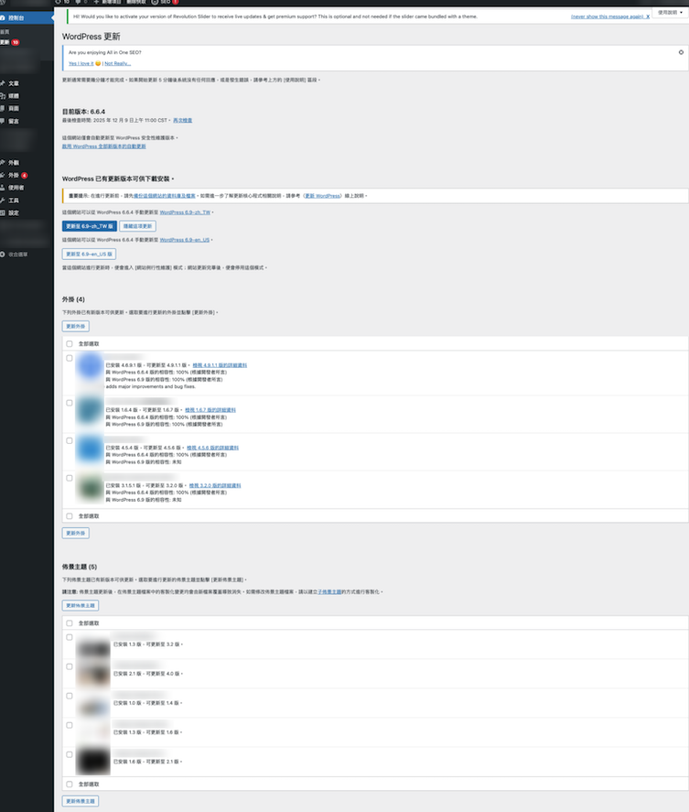This screenshot has width=689, height=812.
Task: Open the WordPress 6.9-zh_TW link
Action: (x=185, y=212)
